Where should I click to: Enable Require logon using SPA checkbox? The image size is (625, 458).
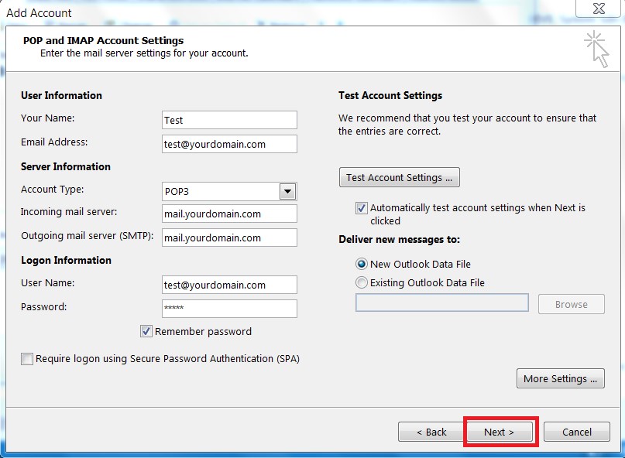point(27,359)
